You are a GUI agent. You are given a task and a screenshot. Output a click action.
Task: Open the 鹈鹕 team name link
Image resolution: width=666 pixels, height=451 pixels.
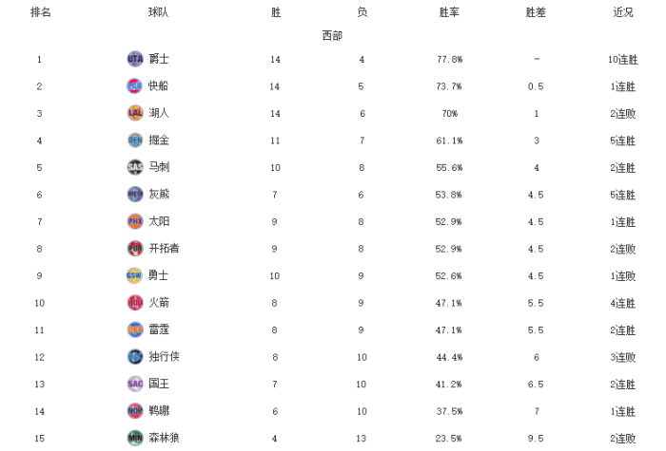coord(159,411)
